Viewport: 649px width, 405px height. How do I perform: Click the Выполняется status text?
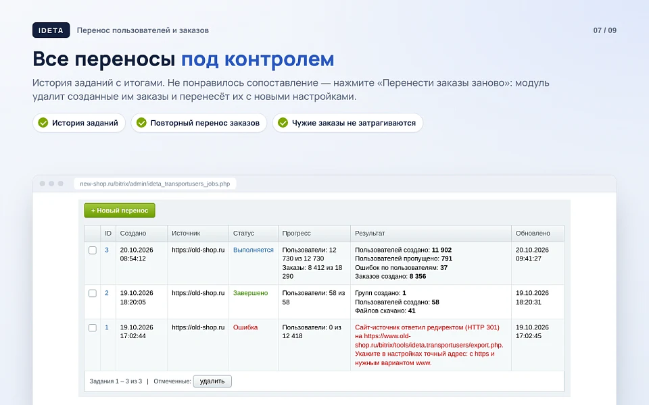coord(254,250)
